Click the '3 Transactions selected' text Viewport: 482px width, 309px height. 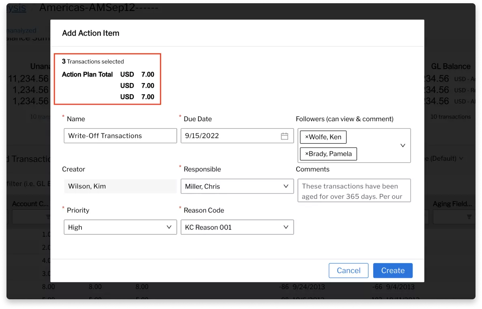coord(93,61)
